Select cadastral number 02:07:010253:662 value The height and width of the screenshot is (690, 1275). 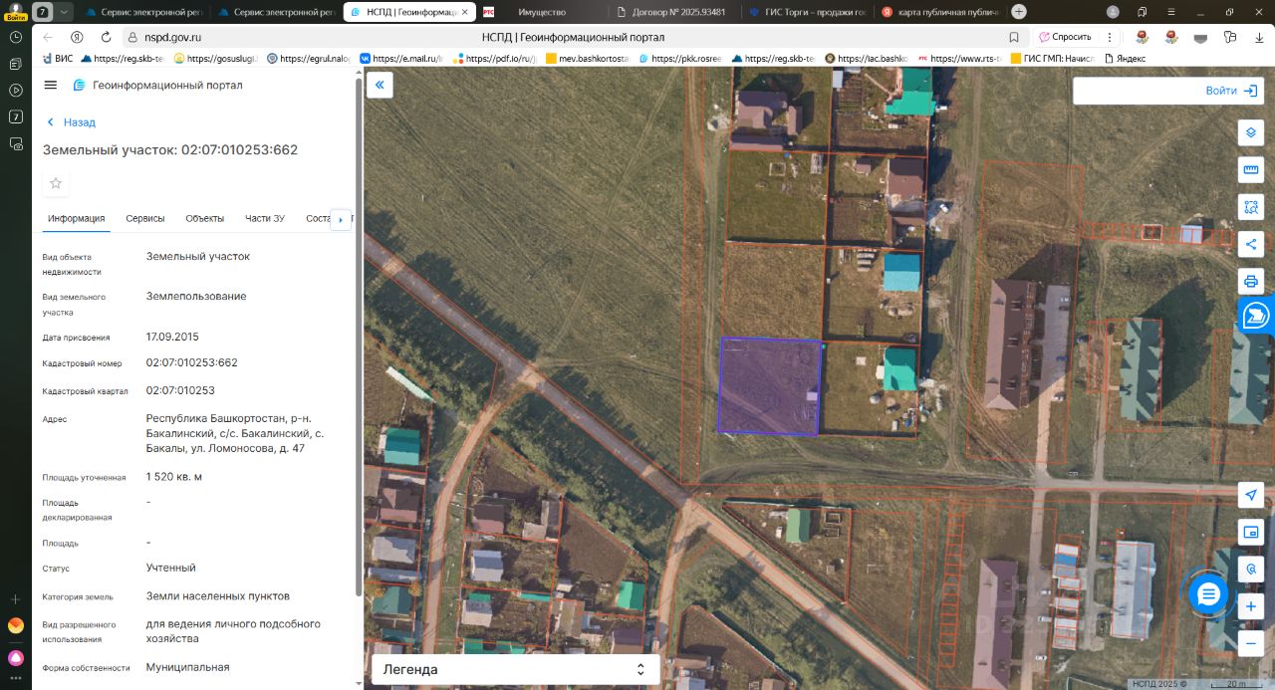(192, 362)
